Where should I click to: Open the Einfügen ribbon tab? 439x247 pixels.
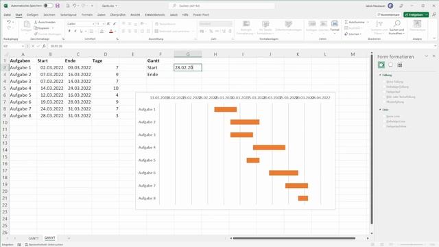(x=32, y=14)
